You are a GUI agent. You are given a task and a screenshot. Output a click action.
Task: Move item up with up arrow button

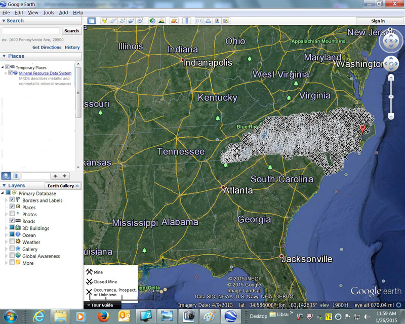click(x=55, y=176)
